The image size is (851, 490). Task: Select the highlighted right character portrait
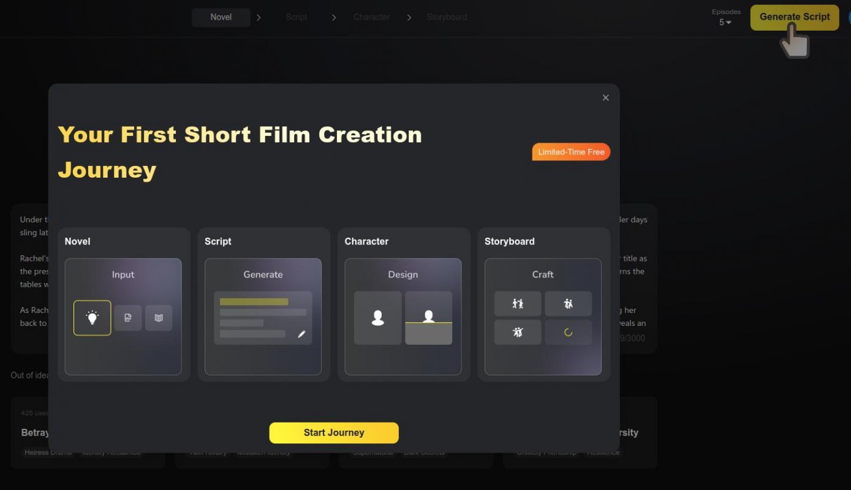(x=429, y=318)
